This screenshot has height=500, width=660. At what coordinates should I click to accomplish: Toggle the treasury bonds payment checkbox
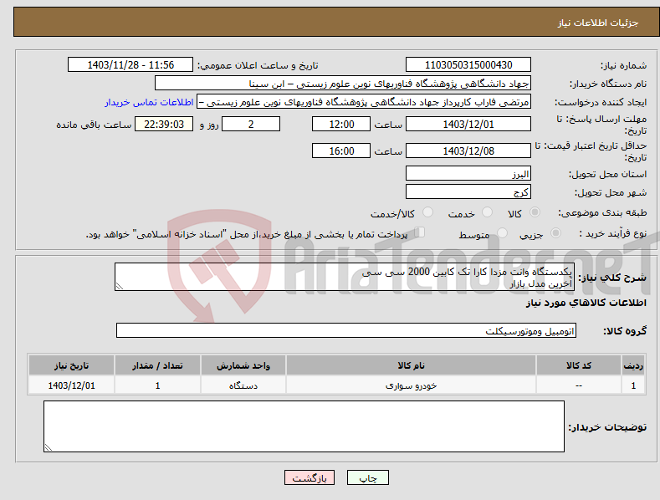pos(419,232)
